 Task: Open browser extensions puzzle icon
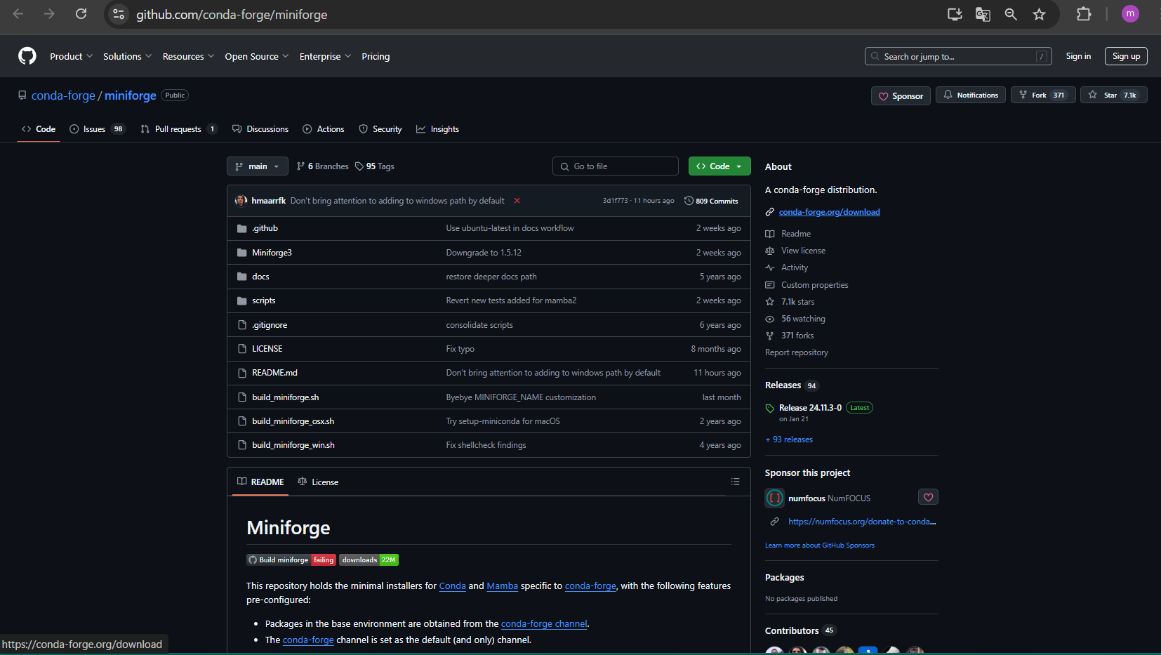coord(1084,14)
